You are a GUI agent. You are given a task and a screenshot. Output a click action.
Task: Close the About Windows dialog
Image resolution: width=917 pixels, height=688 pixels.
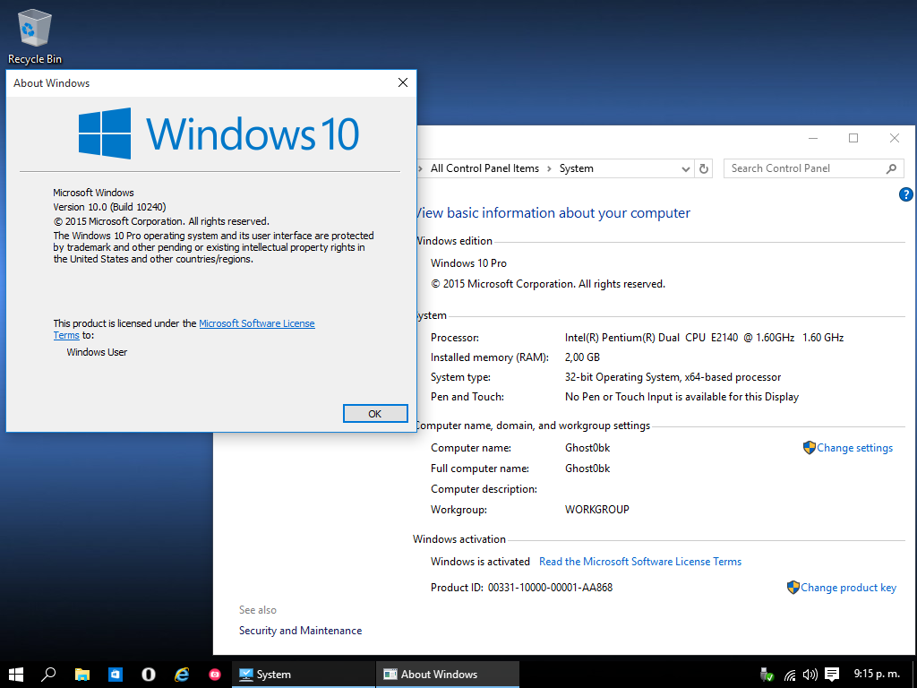403,82
